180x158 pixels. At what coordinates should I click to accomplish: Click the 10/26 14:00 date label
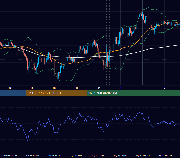pos(10,155)
